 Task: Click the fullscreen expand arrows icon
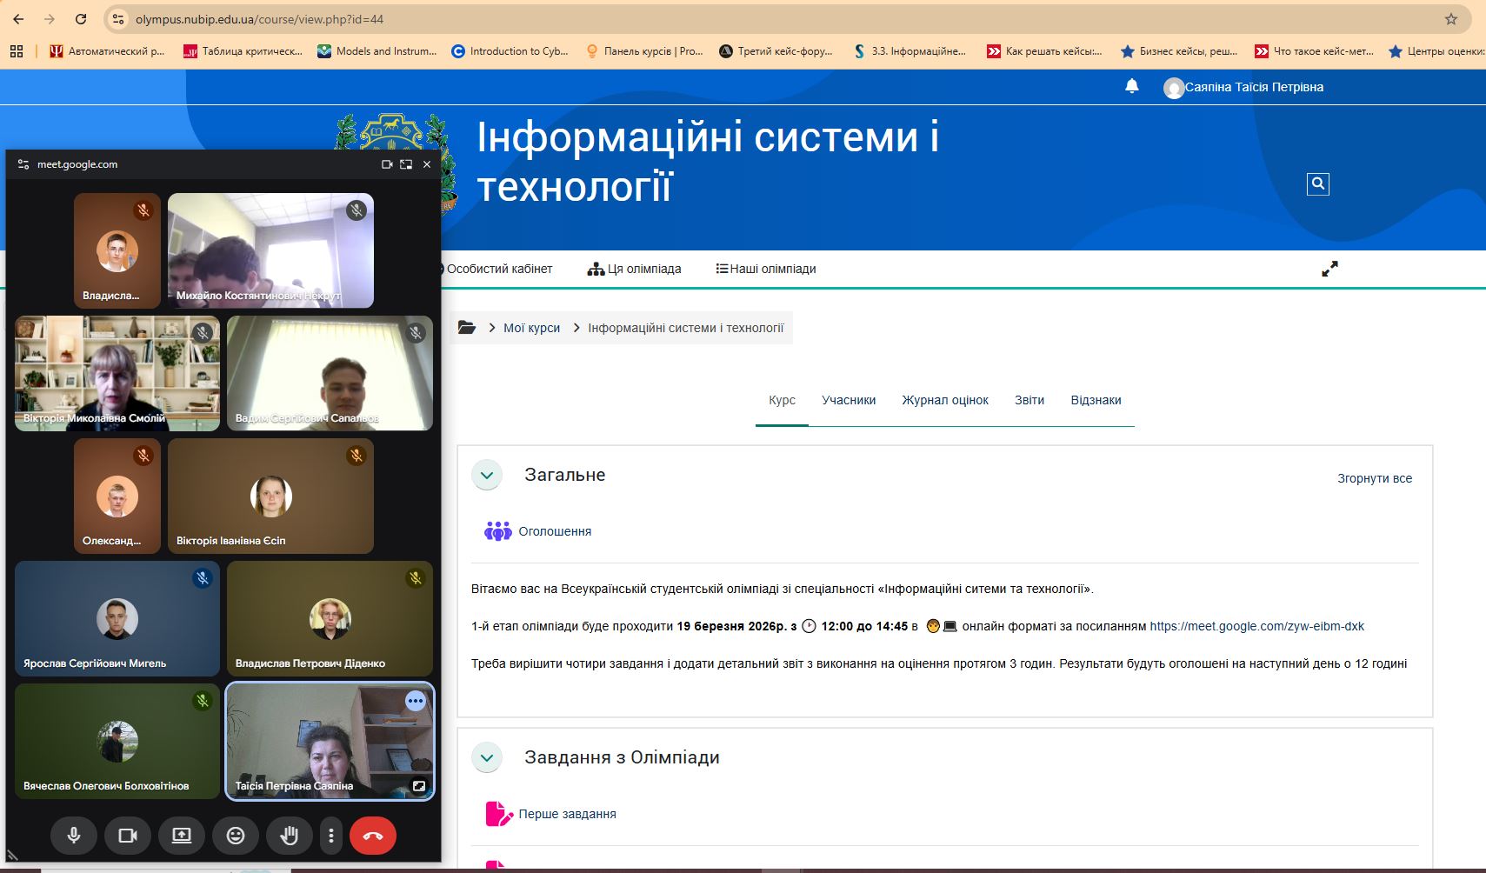click(x=1329, y=270)
